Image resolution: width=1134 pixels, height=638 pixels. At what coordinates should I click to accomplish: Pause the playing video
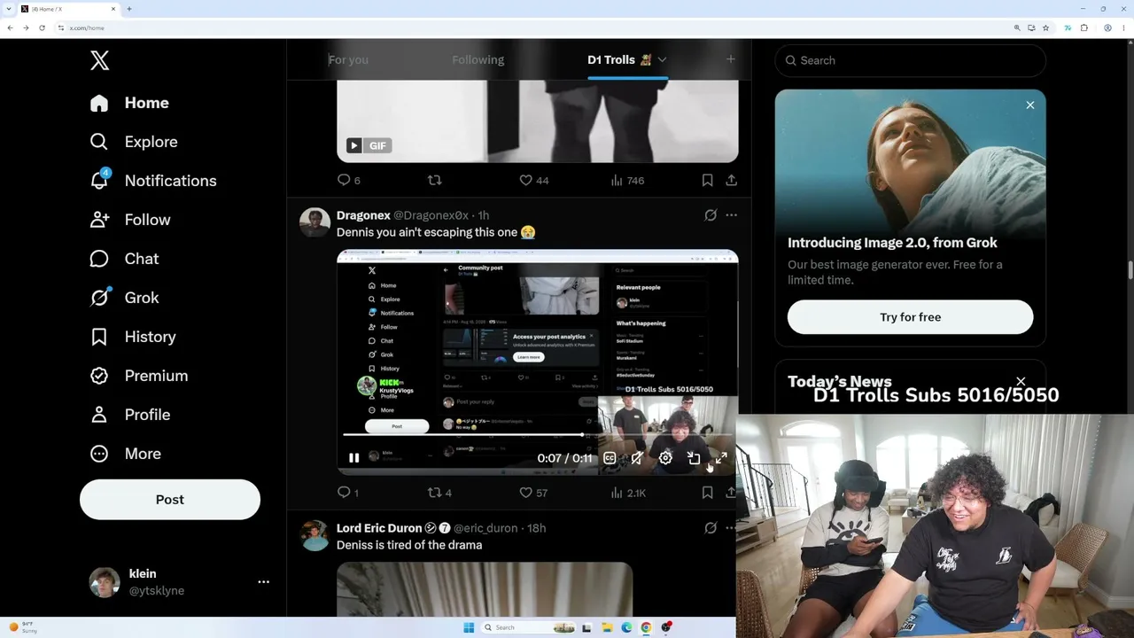[x=353, y=458]
